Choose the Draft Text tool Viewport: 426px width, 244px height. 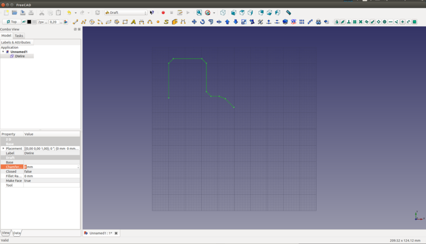point(133,22)
